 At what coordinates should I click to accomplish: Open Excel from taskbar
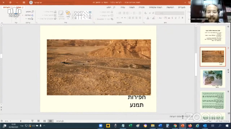pos(130,126)
